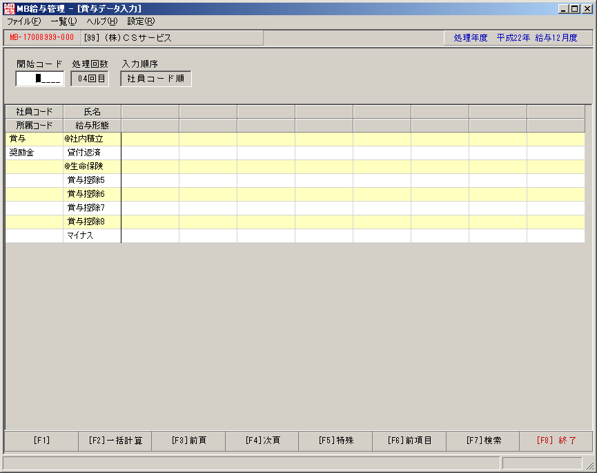Click the [F6]前項目 button

pyautogui.click(x=409, y=441)
